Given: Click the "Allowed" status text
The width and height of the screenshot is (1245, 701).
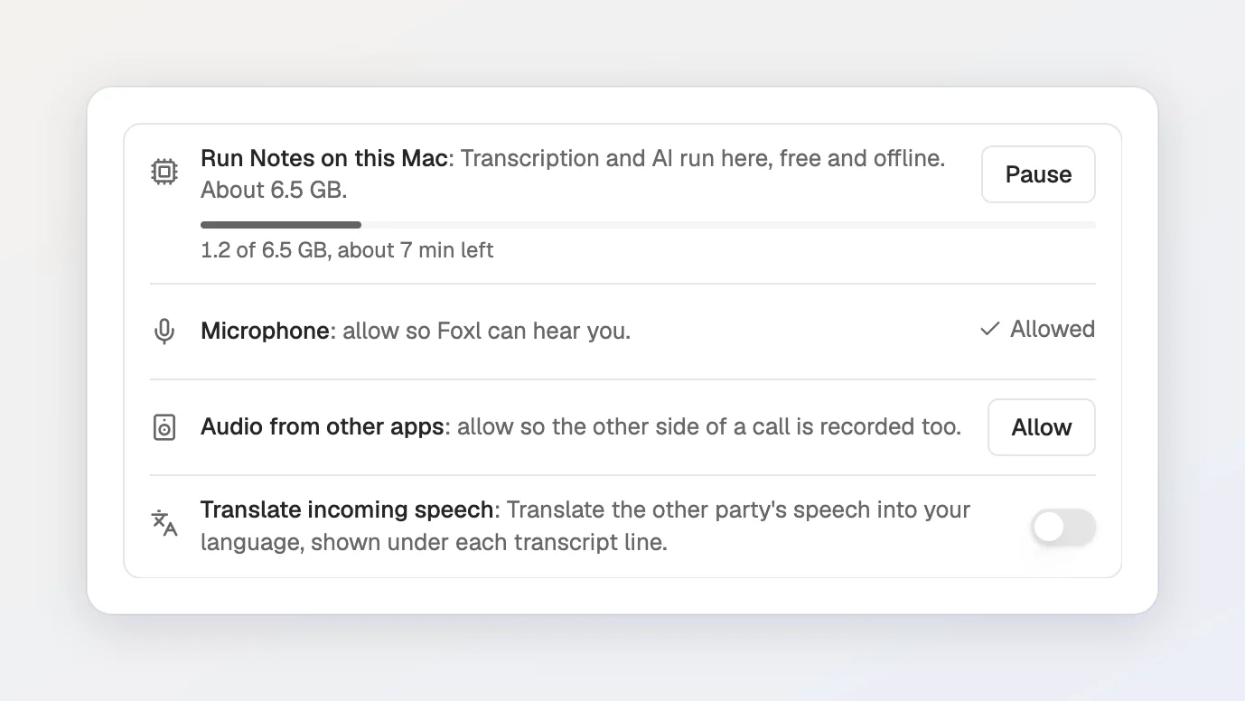Looking at the screenshot, I should pos(1053,329).
